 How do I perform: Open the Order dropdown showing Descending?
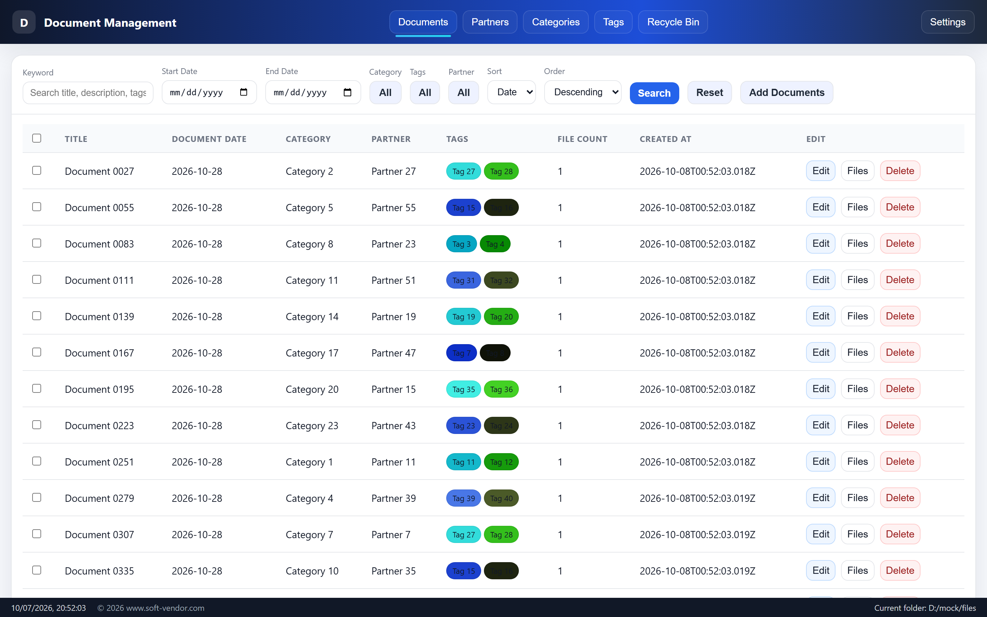pos(582,92)
